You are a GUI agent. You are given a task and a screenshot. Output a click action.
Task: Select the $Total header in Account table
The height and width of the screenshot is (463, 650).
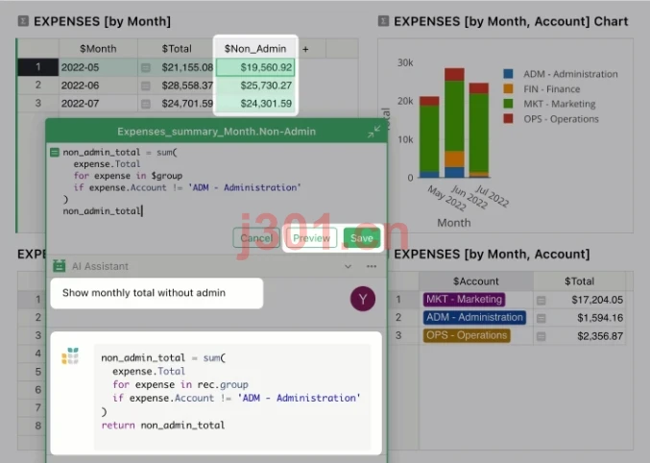coord(579,281)
